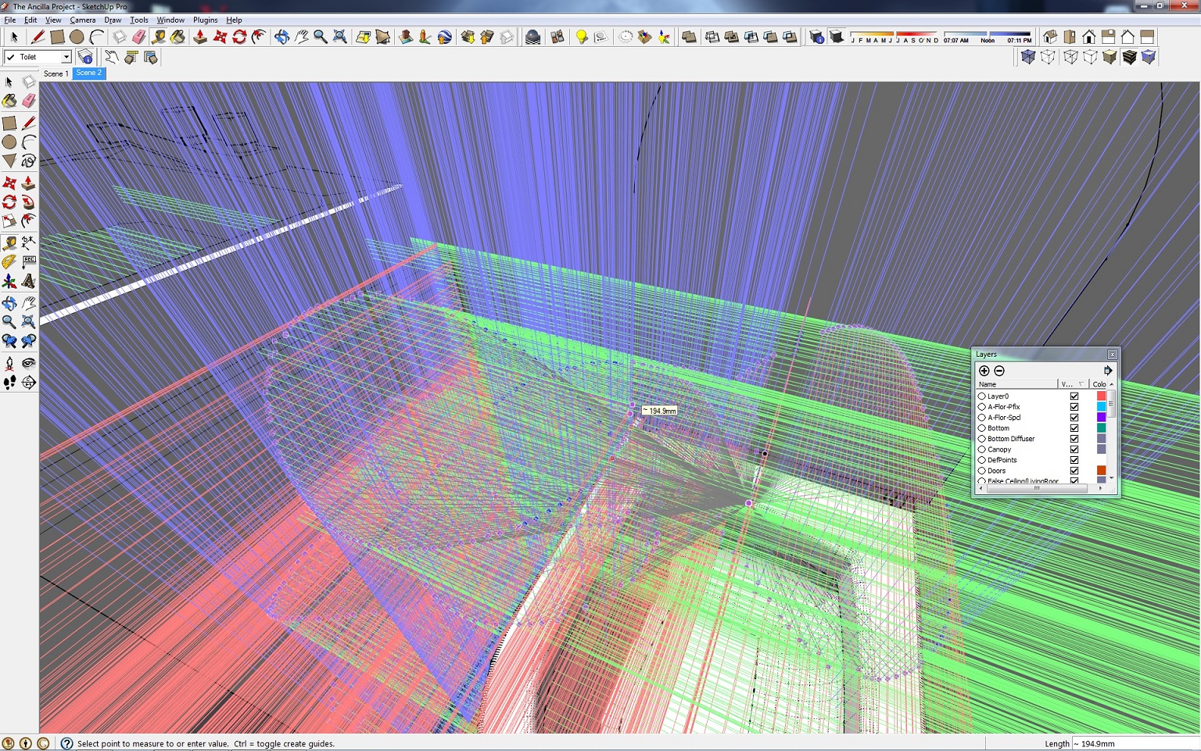Open the File menu
Viewport: 1201px width, 751px height.
[10, 20]
